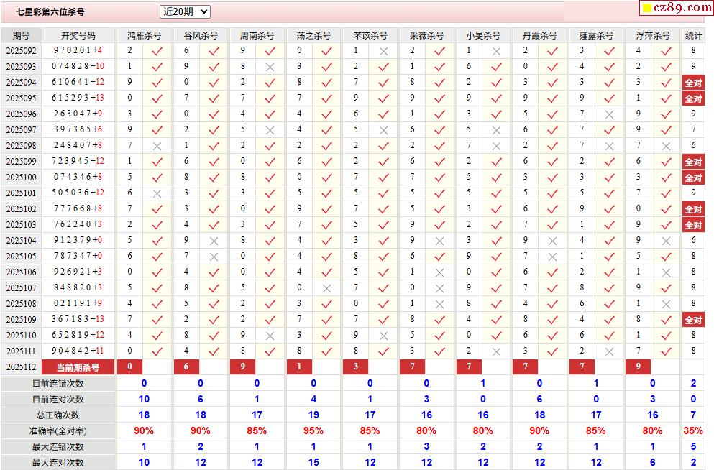Click the 当前期杀号 red label
Image resolution: width=714 pixels, height=470 pixels.
(78, 367)
